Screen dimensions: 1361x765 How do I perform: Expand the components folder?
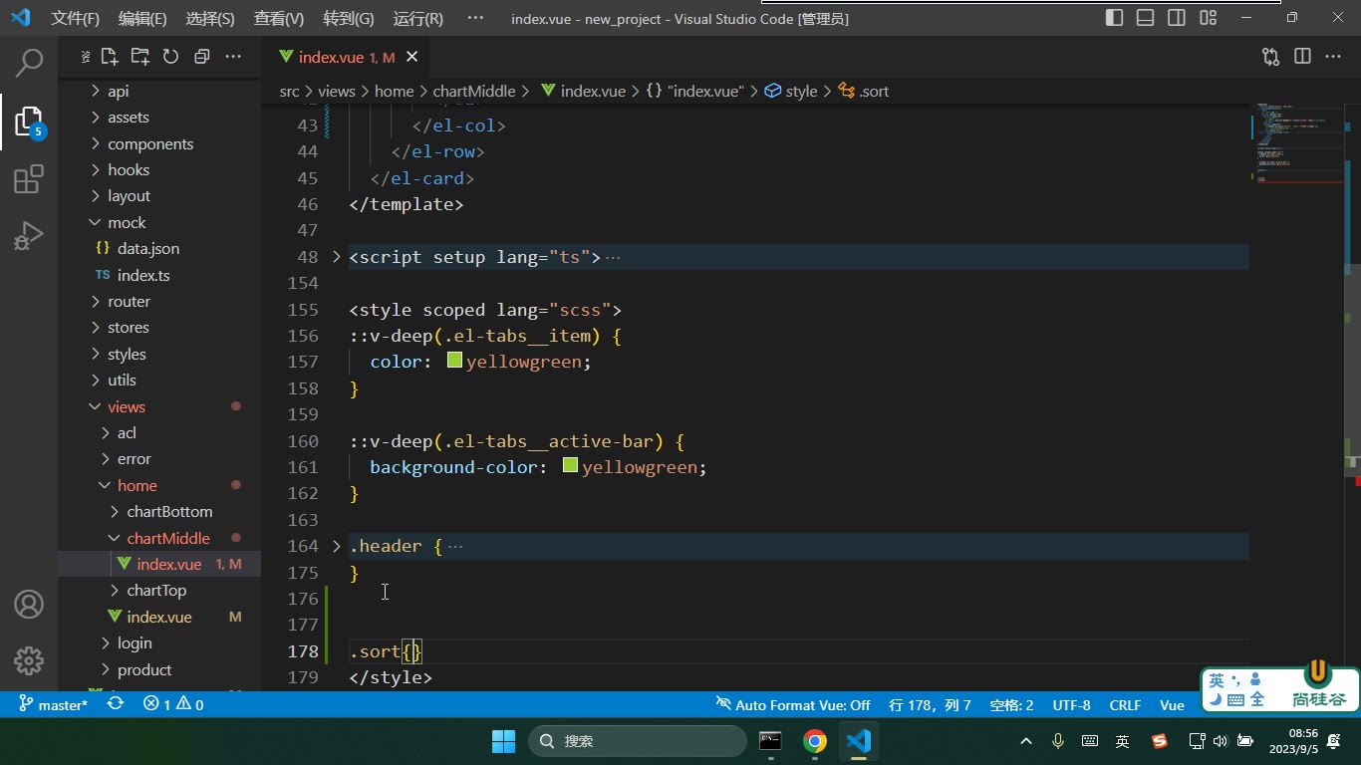[149, 143]
